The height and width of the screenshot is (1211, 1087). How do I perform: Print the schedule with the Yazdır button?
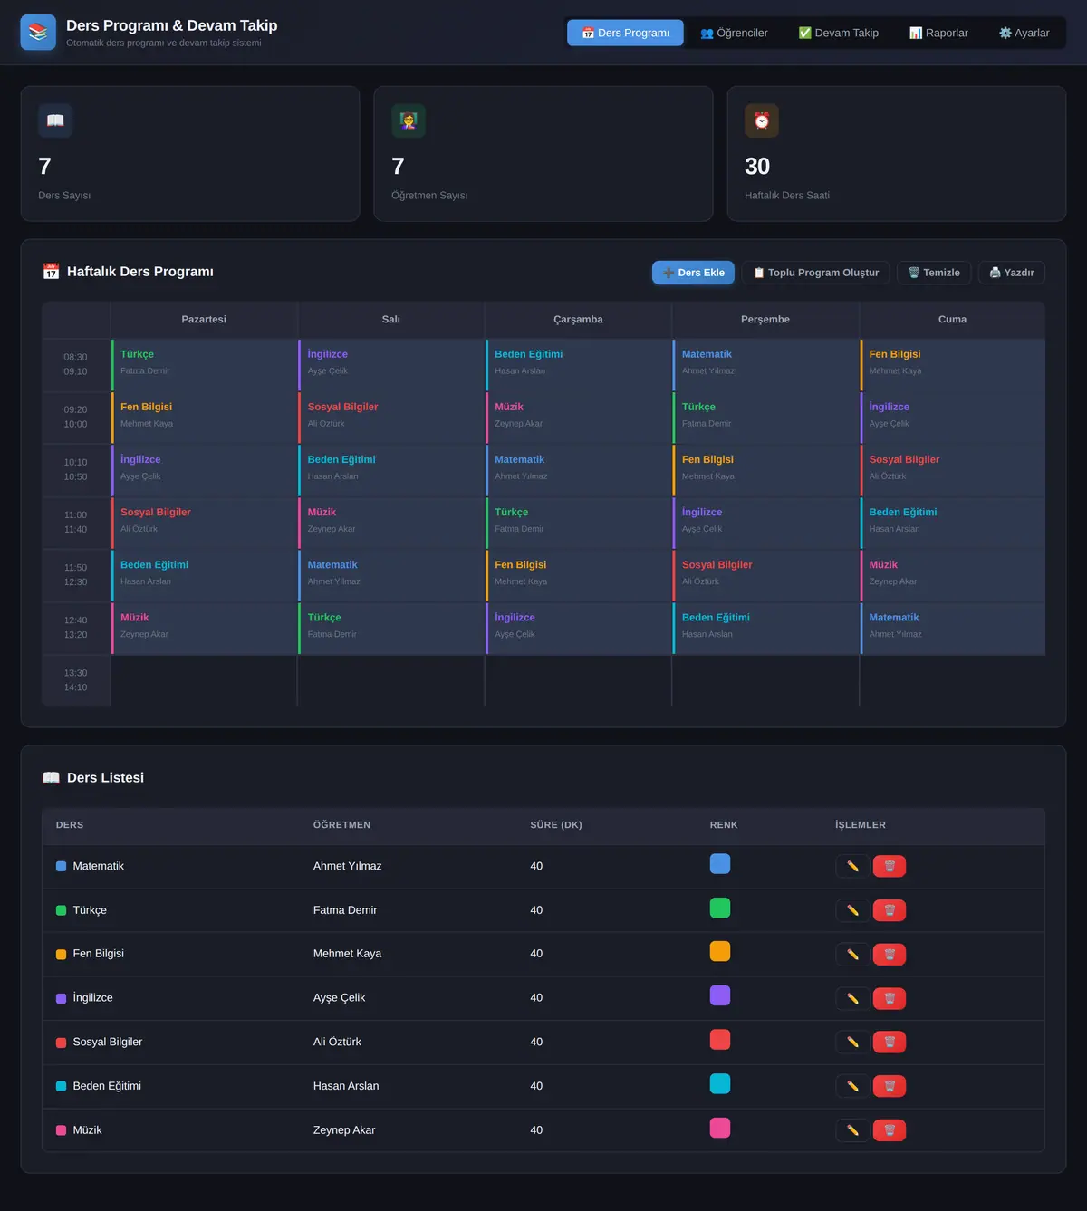click(1012, 273)
